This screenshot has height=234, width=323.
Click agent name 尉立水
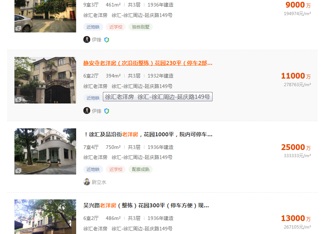[99, 182]
